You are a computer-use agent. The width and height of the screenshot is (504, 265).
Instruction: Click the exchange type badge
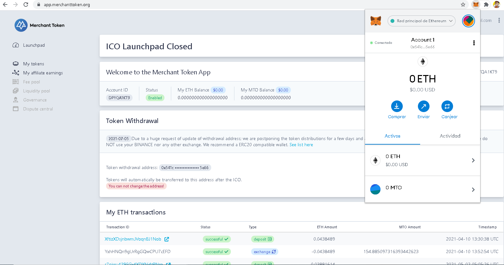point(265,252)
